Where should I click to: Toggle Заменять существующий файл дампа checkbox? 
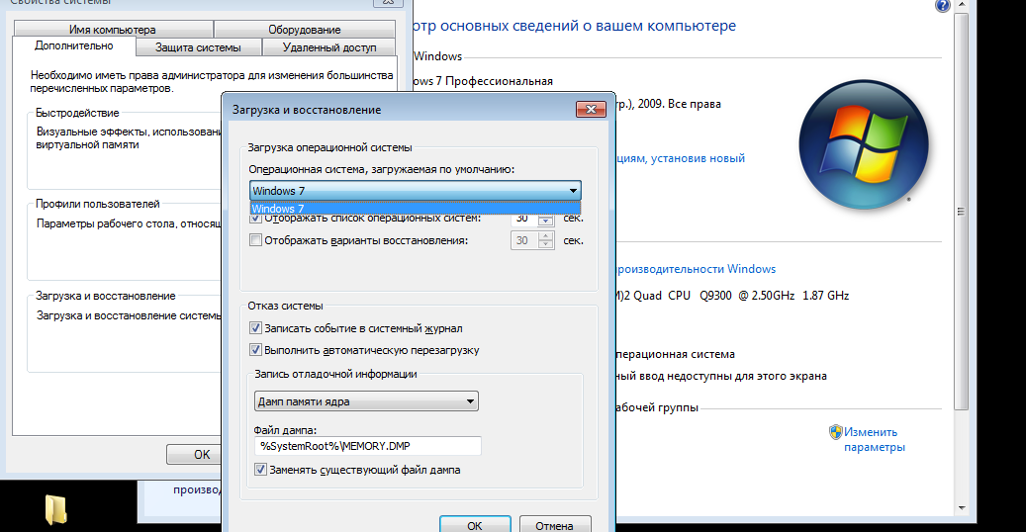pos(260,469)
